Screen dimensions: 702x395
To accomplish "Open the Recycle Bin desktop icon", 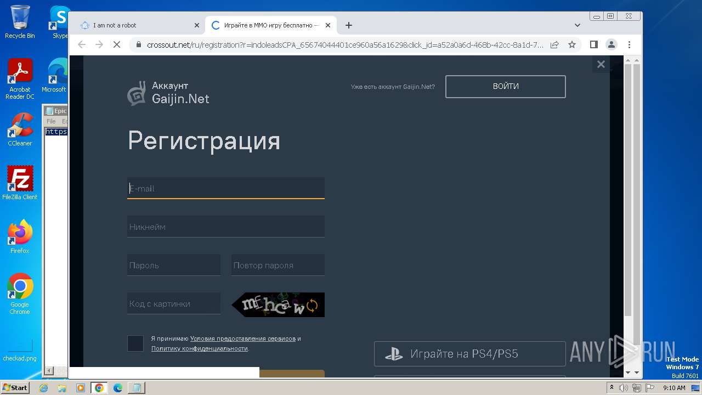I will tap(20, 22).
